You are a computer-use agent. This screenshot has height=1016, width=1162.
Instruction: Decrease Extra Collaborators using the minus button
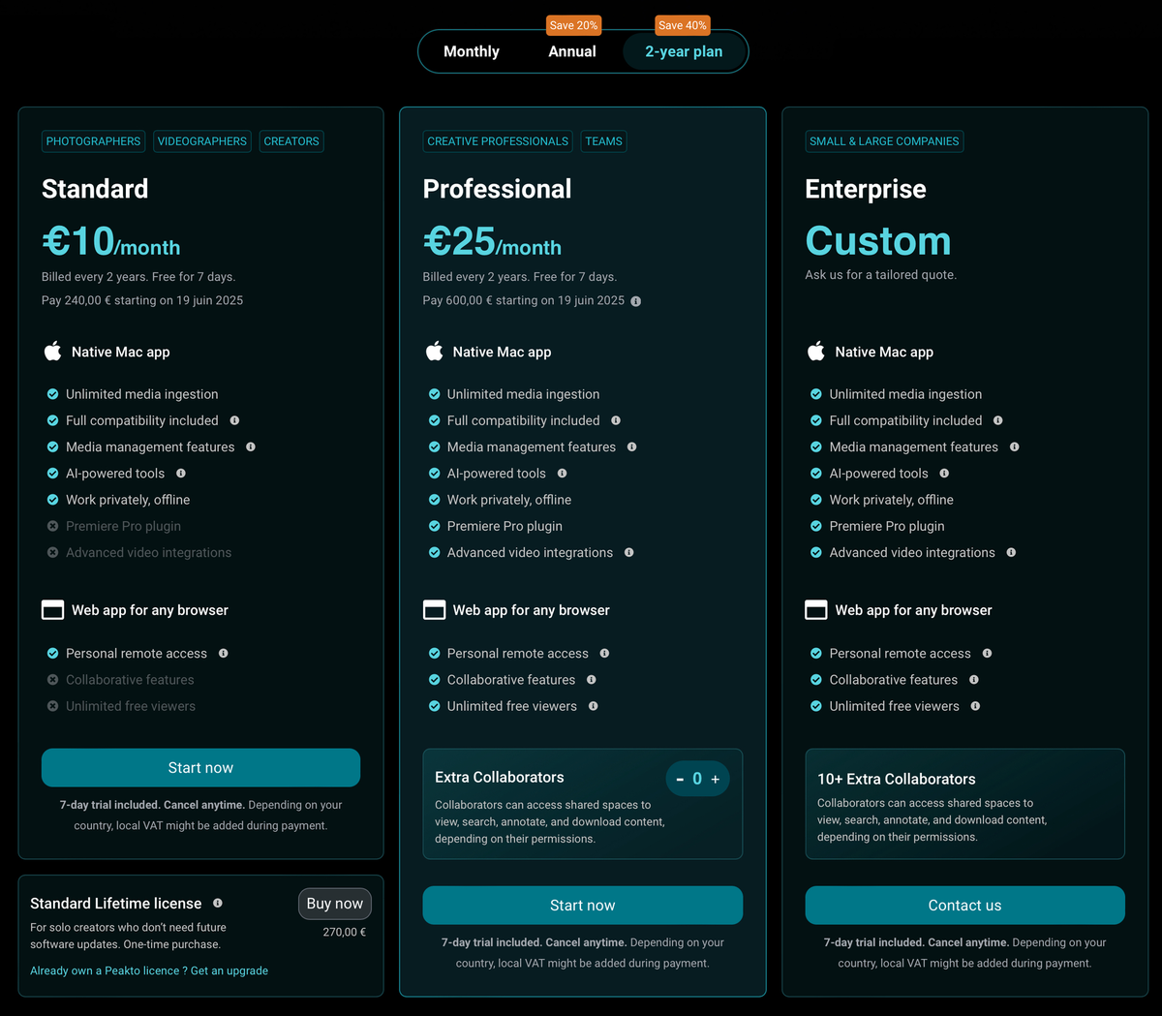(x=680, y=778)
